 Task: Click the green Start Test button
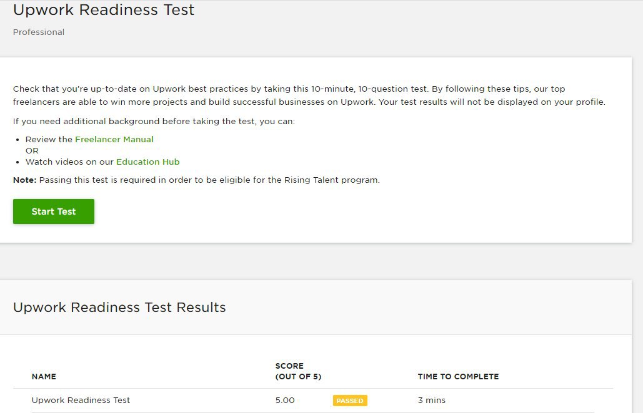pos(54,211)
